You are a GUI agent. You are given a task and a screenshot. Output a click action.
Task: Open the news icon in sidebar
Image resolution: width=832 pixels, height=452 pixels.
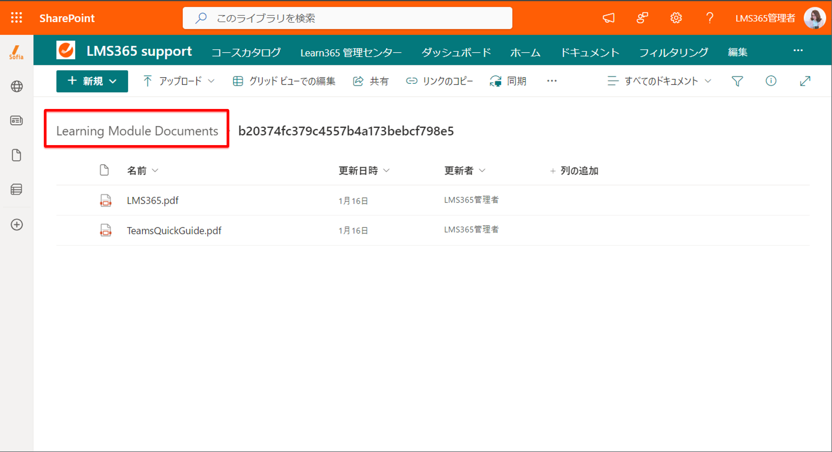coord(16,121)
